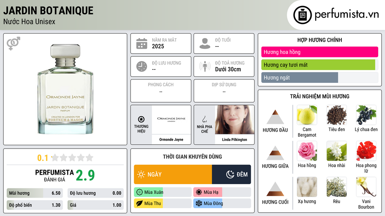
Task: Click the Dưới 30cm sillage value
Action: tap(228, 69)
